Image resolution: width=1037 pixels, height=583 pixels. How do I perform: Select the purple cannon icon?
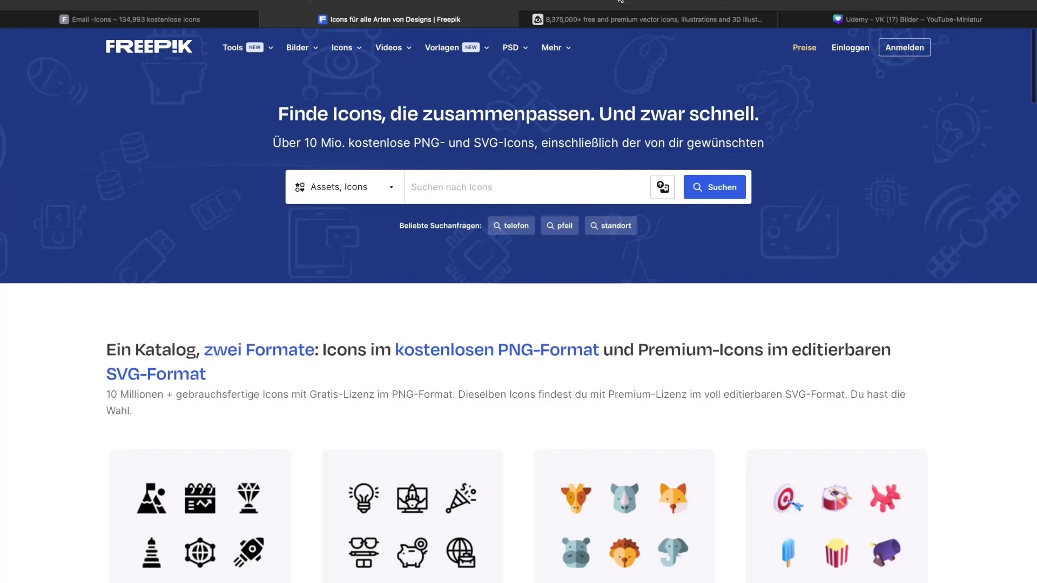pyautogui.click(x=885, y=552)
